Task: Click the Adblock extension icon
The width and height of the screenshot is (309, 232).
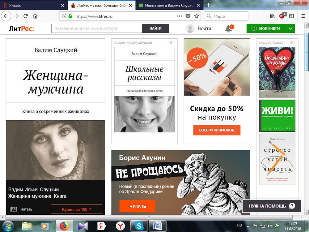Action: pyautogui.click(x=282, y=16)
